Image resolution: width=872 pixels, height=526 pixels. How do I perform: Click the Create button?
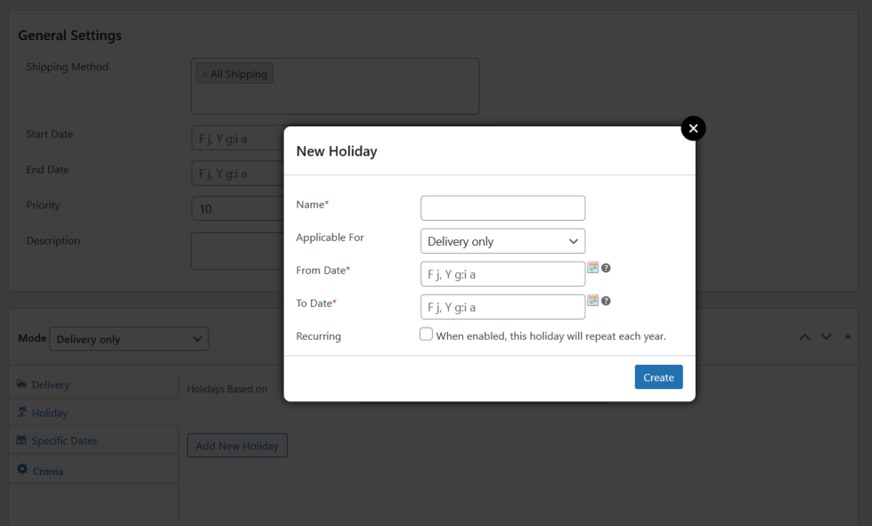coord(658,377)
